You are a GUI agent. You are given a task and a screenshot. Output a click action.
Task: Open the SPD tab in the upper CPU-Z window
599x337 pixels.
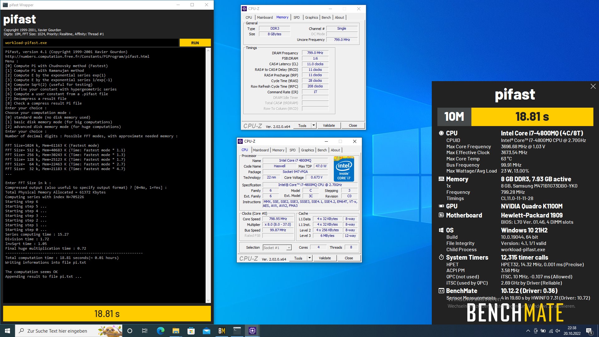pos(297,17)
